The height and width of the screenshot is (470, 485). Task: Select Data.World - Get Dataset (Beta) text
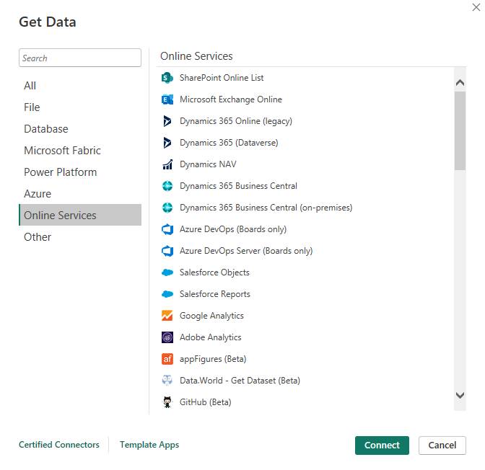point(240,381)
